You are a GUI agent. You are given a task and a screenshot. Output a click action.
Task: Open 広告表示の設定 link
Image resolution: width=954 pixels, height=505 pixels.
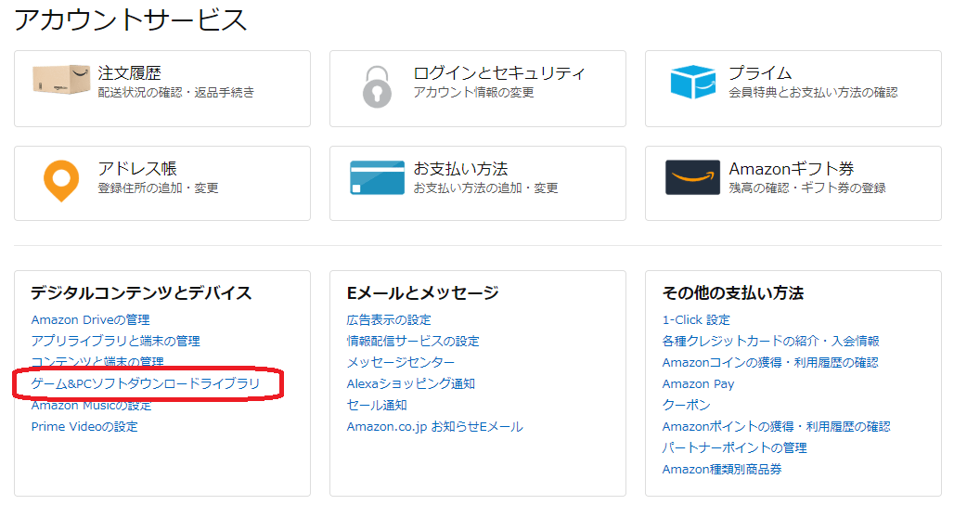[x=389, y=320]
